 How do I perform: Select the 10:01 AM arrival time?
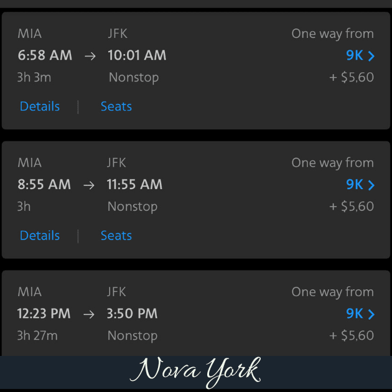137,55
